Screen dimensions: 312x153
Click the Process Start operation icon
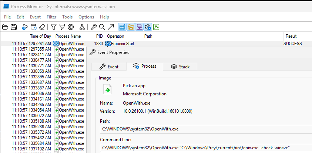pos(108,44)
